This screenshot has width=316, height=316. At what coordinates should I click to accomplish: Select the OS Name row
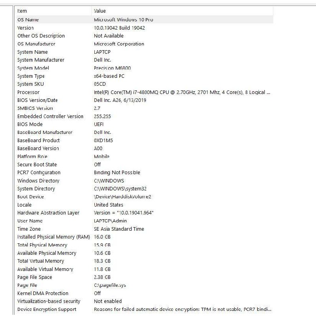click(145, 19)
